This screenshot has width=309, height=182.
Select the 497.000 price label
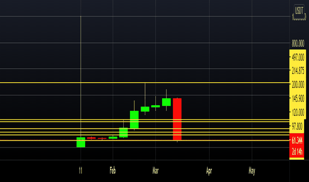click(298, 58)
